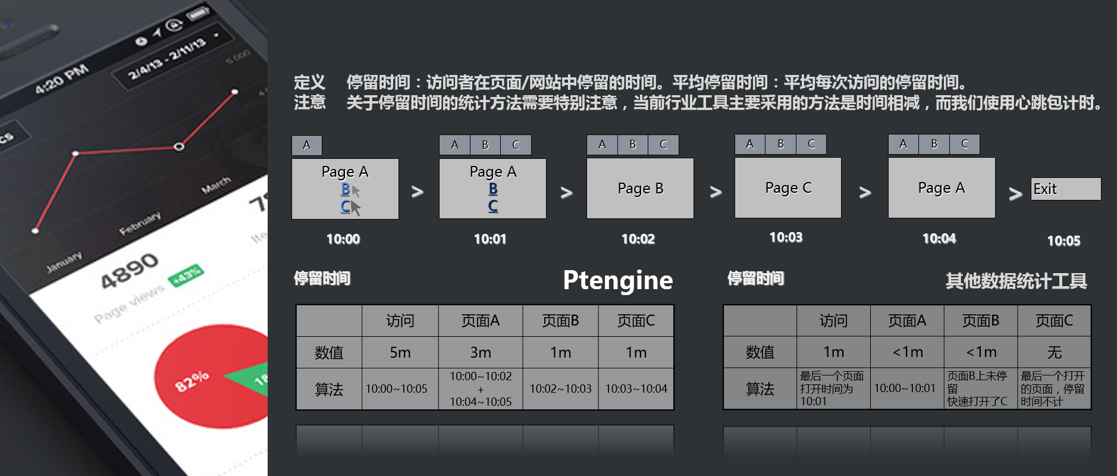Choose tab C in the 10:04 step diagram
Screen dimensions: 1117x476
(x=965, y=143)
